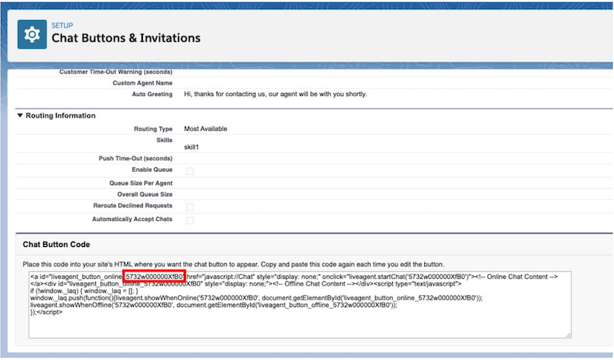Toggle the Automatically Accept Chats checkbox
614x360 pixels.
190,220
